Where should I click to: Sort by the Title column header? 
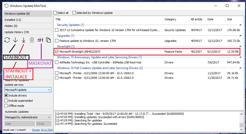[108, 19]
